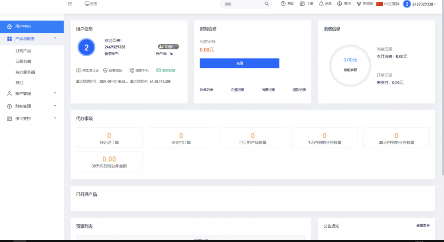Open the 2469329338 account dropdown
The image size is (444, 242).
(x=424, y=4)
